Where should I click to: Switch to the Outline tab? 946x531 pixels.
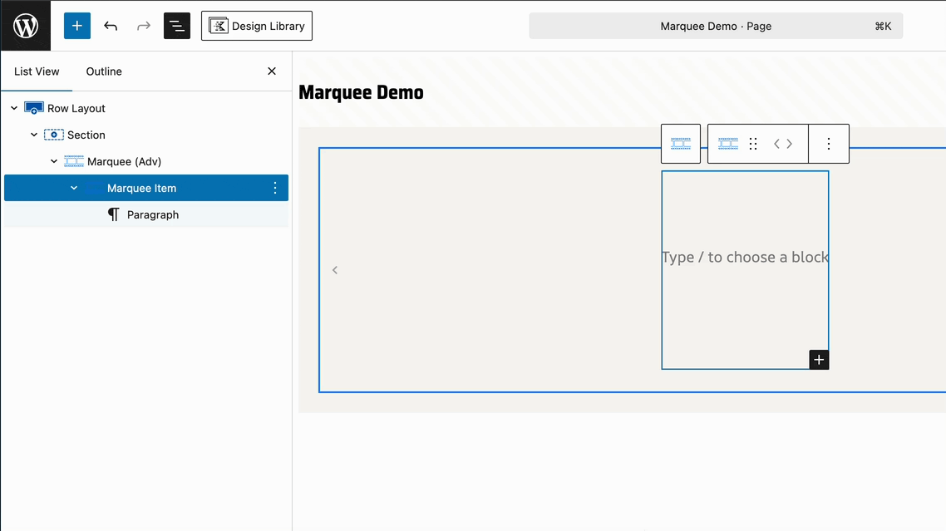(103, 71)
